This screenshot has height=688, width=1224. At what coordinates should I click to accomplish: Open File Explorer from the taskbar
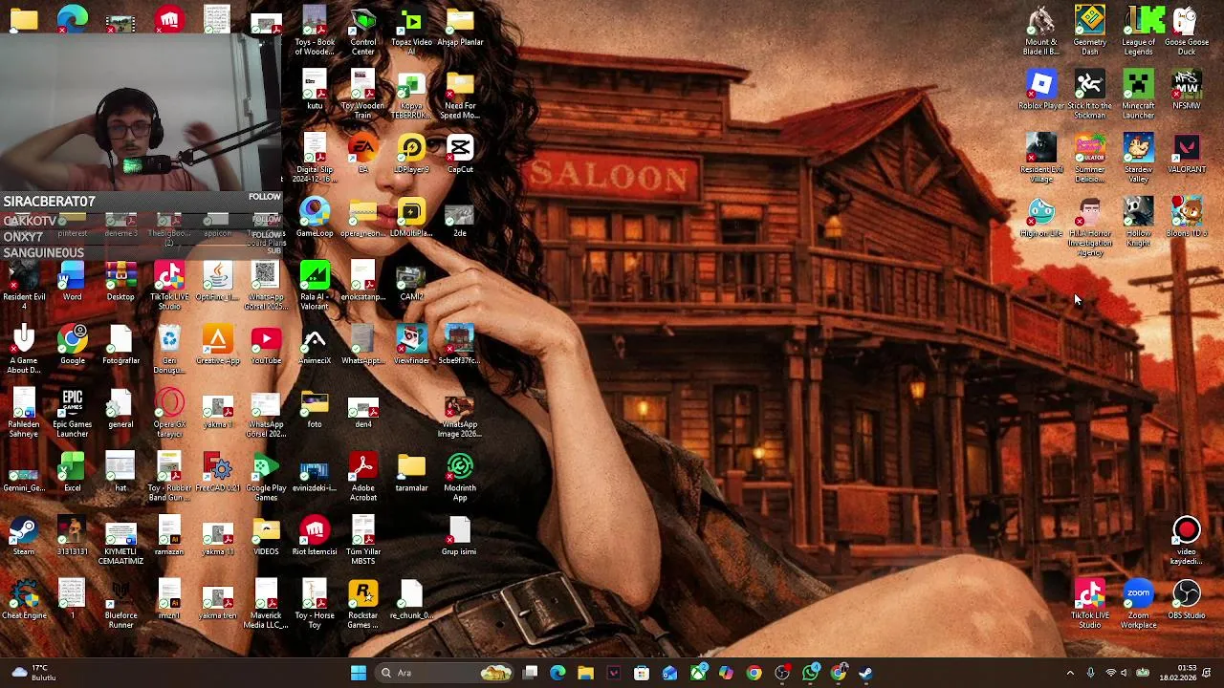click(x=585, y=673)
